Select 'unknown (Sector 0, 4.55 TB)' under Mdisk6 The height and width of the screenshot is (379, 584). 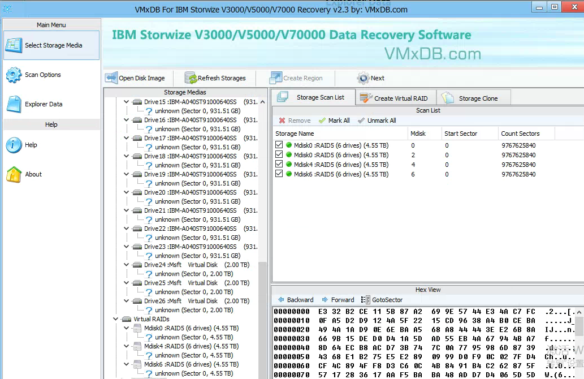[194, 373]
